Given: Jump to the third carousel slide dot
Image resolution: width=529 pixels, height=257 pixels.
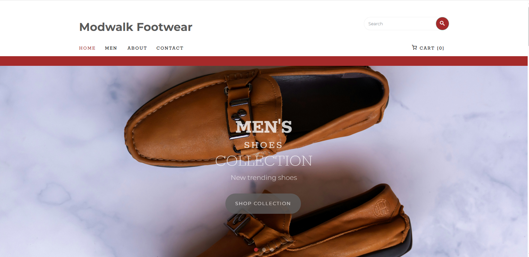Looking at the screenshot, I should click(272, 250).
